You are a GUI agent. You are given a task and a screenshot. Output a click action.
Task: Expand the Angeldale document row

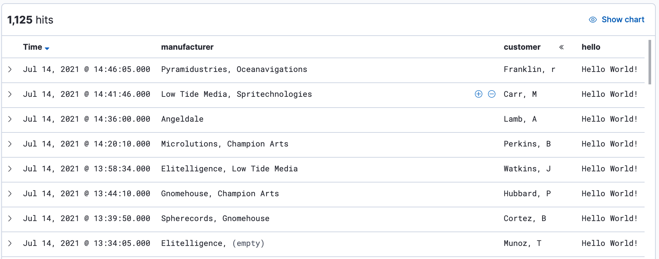(10, 119)
